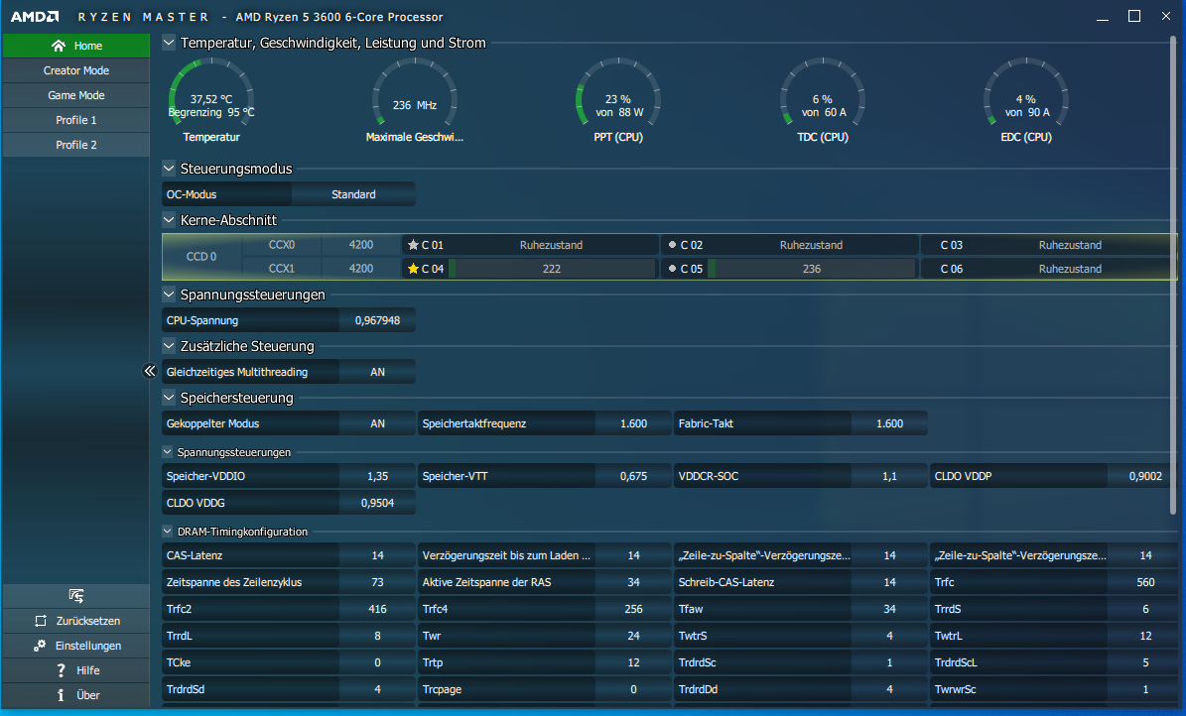Screen dimensions: 1186x716
Task: Click the Über info icon
Action: [x=61, y=695]
